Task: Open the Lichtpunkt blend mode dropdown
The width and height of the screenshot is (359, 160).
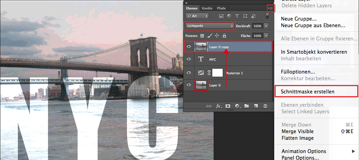Action: point(210,26)
